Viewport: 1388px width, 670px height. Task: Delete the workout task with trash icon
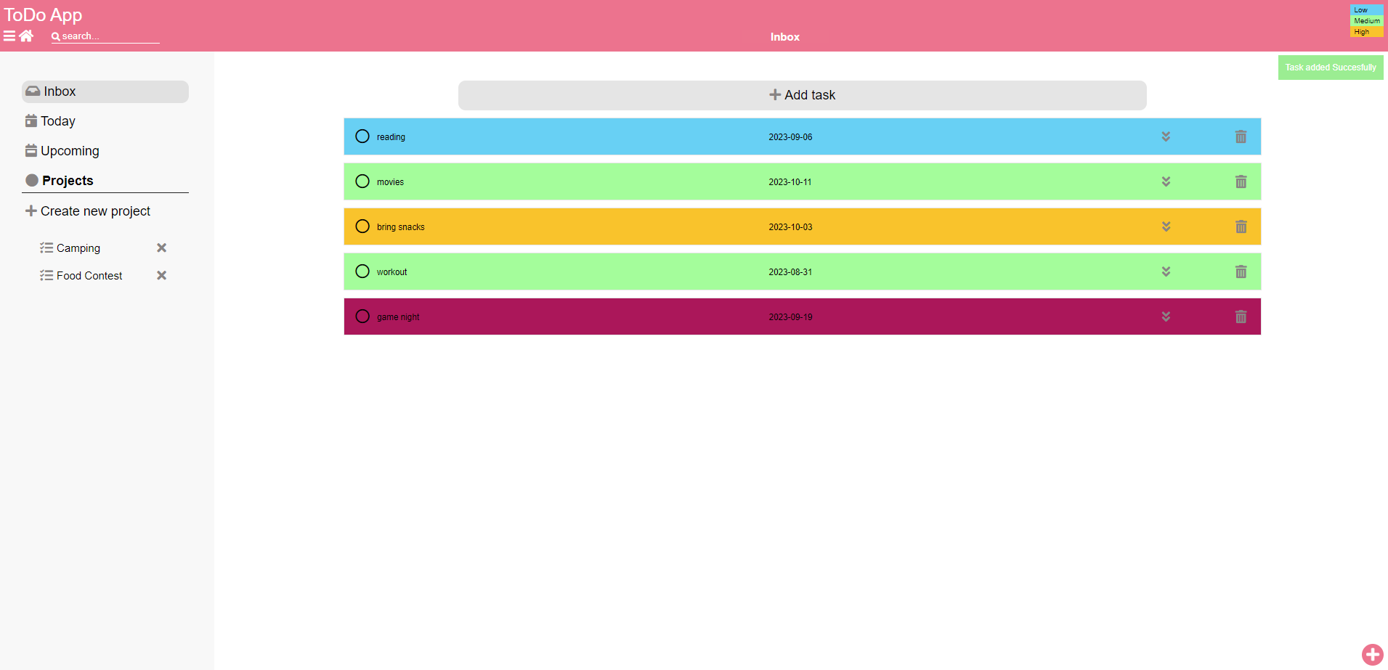coord(1241,271)
